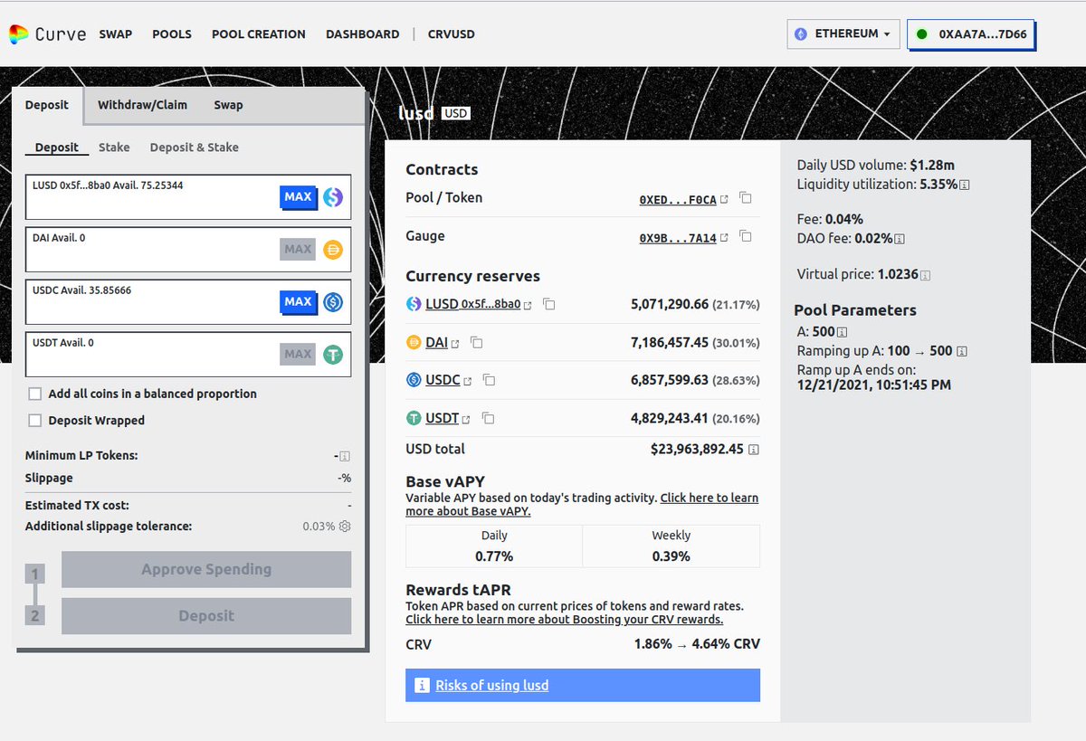Open the POOLS navigation item
The image size is (1086, 741).
click(x=172, y=34)
